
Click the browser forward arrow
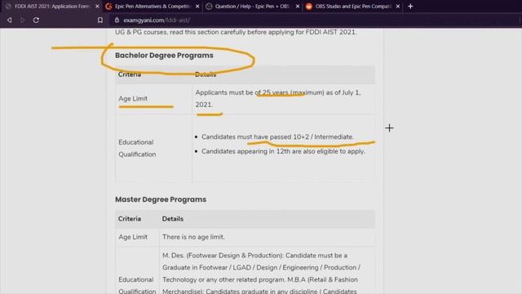tap(22, 20)
